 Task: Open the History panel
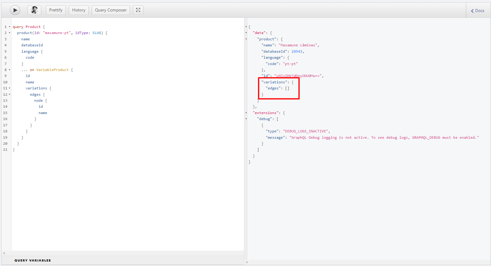click(79, 10)
